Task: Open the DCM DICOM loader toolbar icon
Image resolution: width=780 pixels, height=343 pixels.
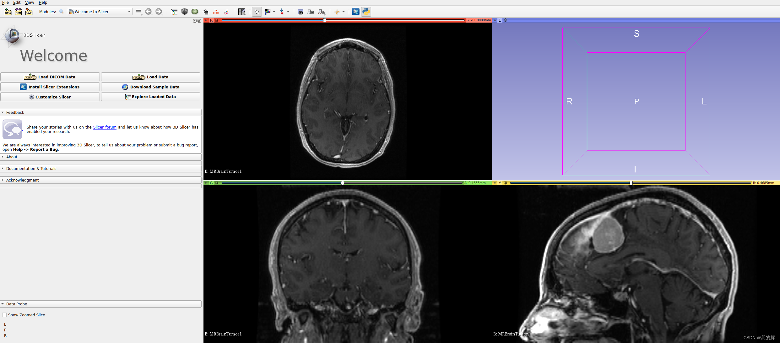Action: coord(18,12)
